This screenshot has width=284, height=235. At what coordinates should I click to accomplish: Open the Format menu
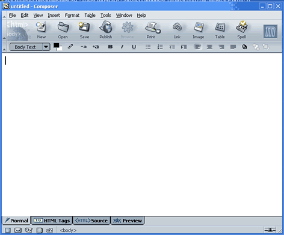click(x=72, y=16)
